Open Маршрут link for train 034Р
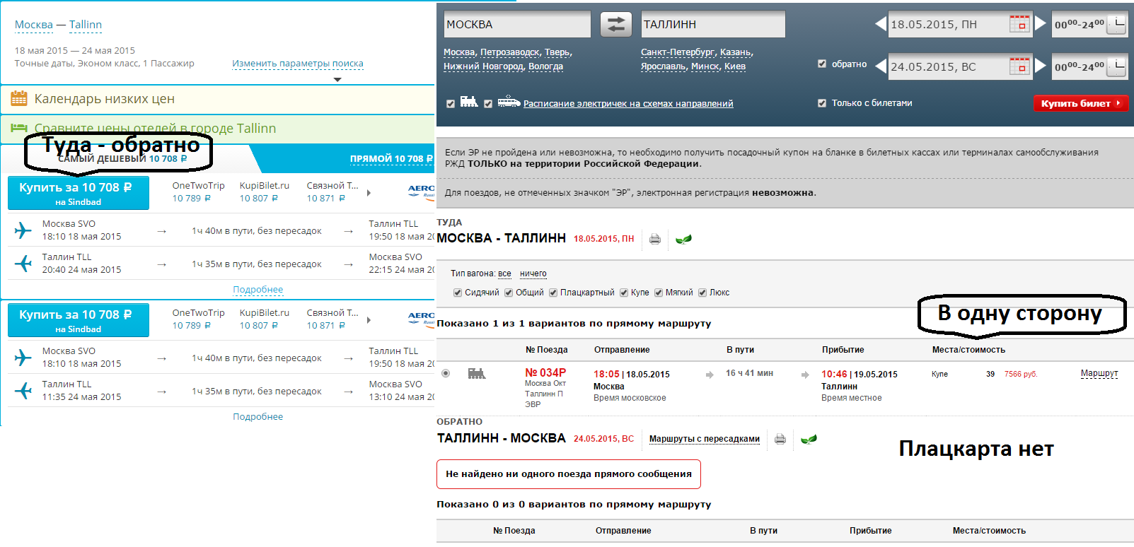This screenshot has width=1134, height=547. click(x=1099, y=373)
